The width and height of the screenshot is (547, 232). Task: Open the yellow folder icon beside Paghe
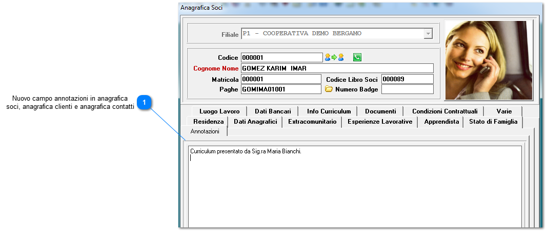pyautogui.click(x=329, y=89)
